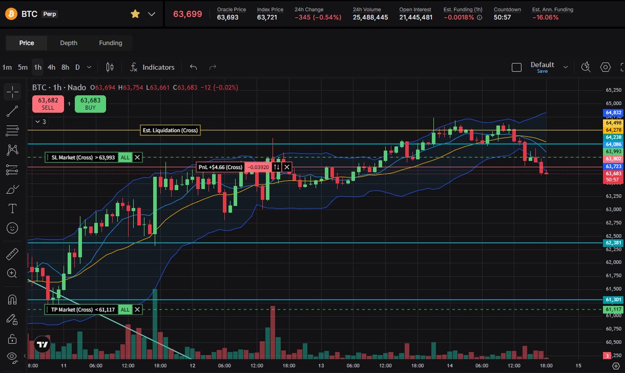Cancel the TP Market order

tap(137, 309)
